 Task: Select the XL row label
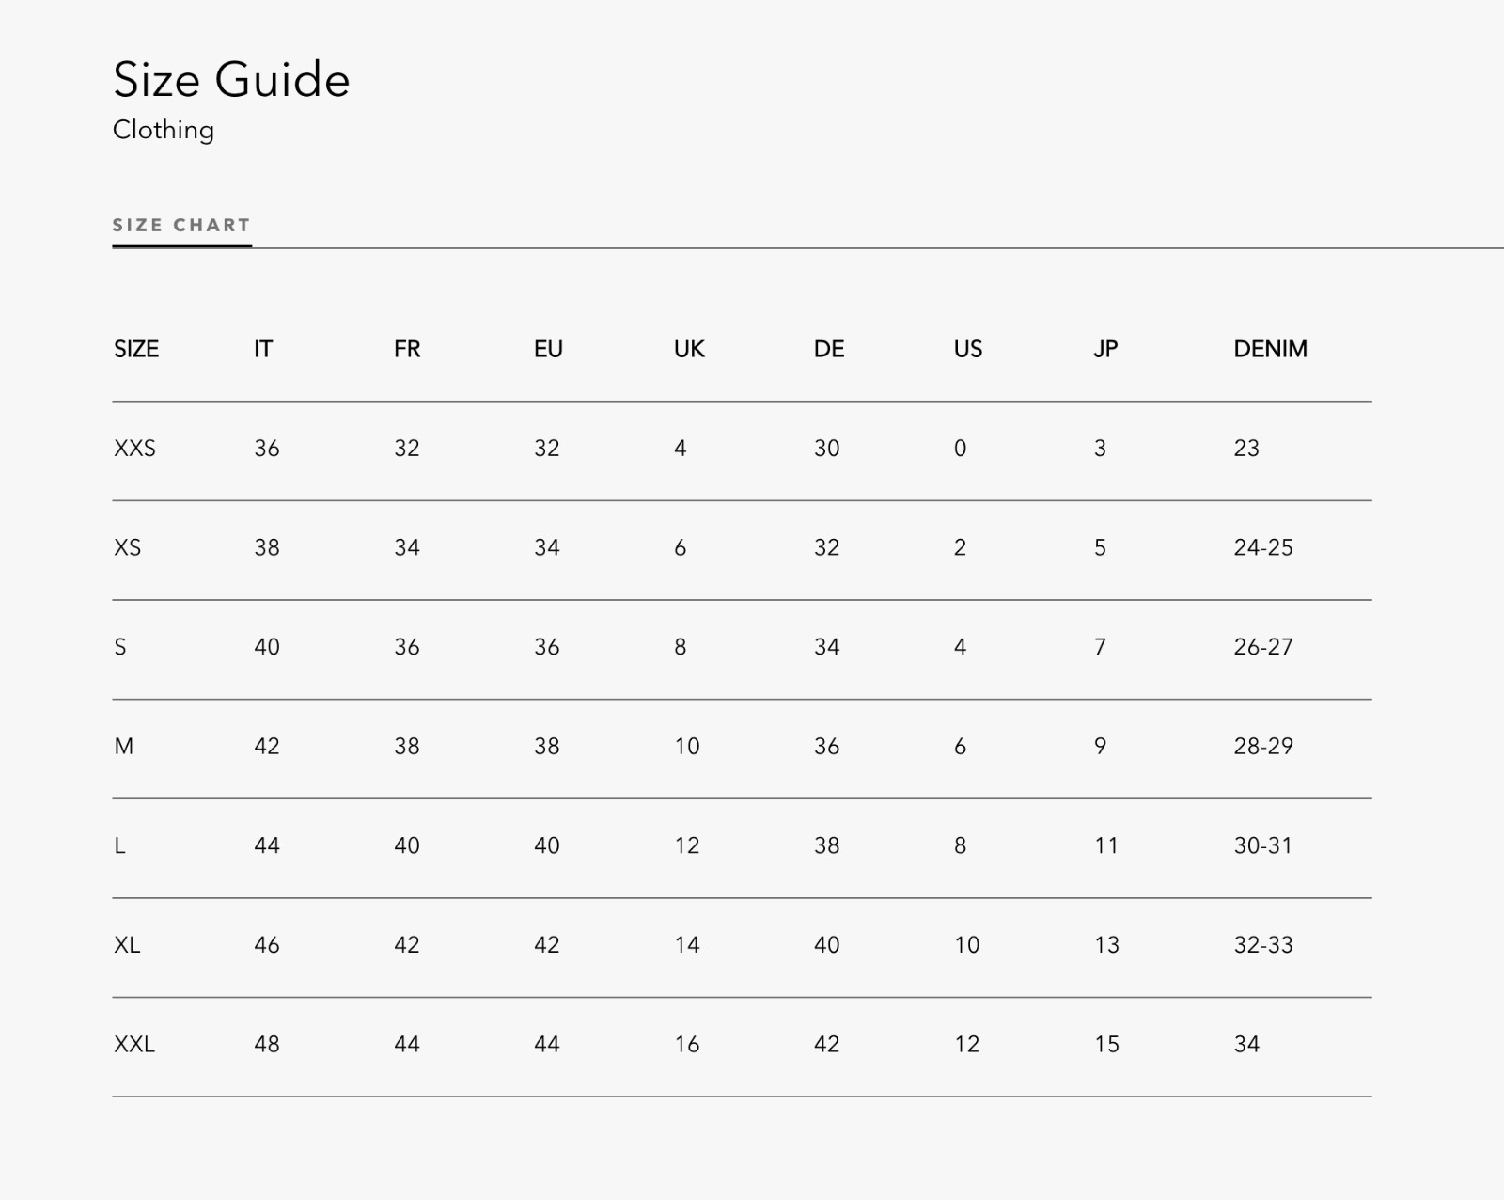click(x=127, y=945)
